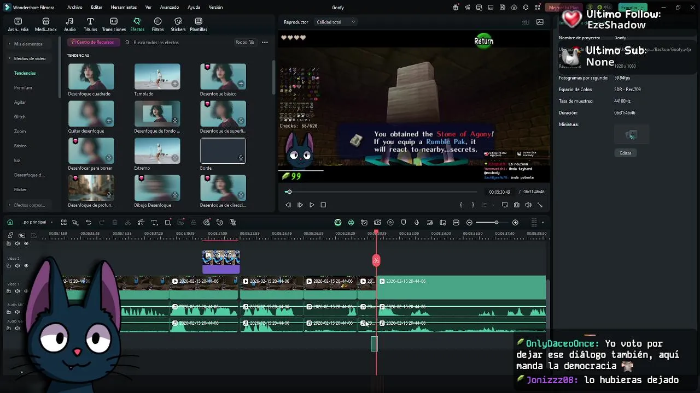Click the play button in the player

click(x=312, y=205)
